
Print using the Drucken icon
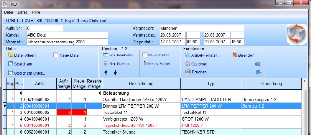click(x=188, y=72)
